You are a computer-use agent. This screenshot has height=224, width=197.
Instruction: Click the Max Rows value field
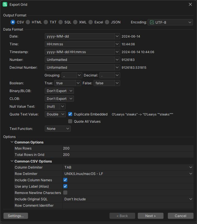(127, 148)
